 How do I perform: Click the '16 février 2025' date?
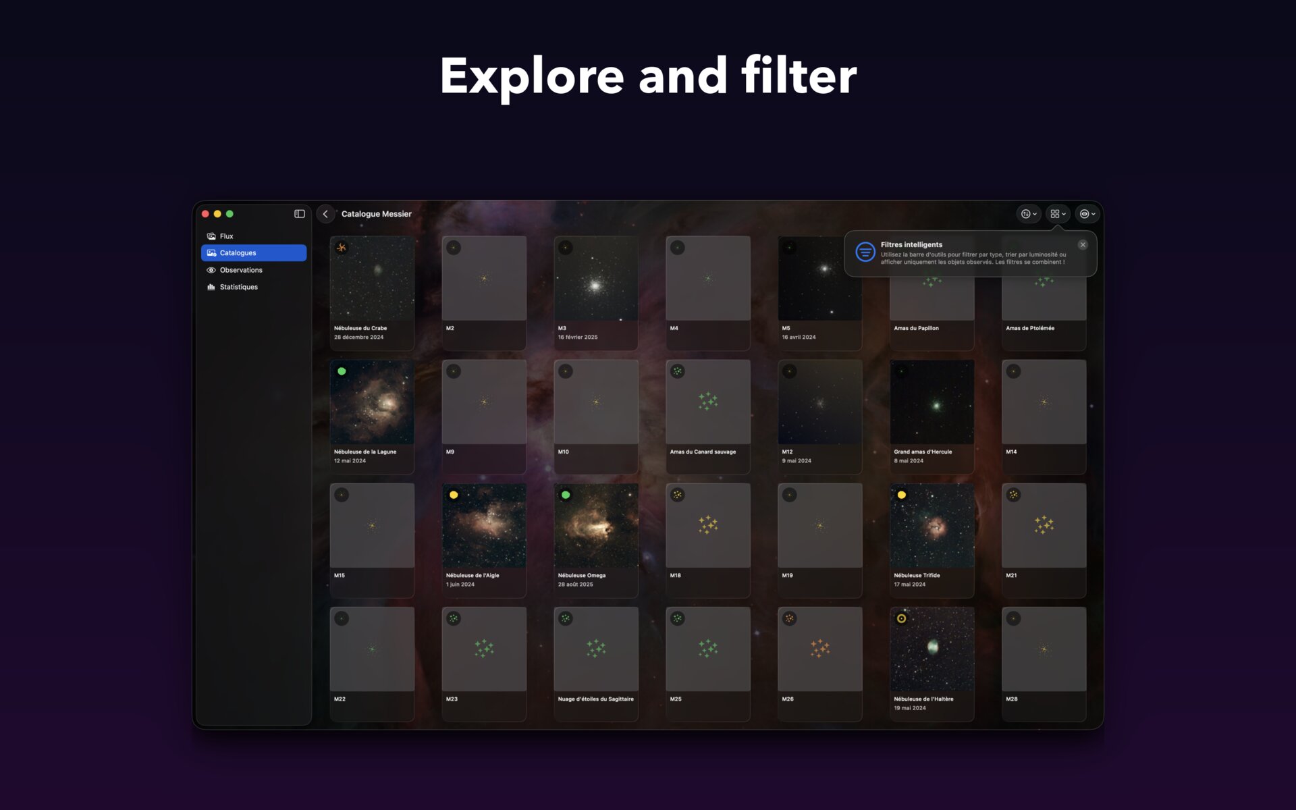pyautogui.click(x=578, y=337)
